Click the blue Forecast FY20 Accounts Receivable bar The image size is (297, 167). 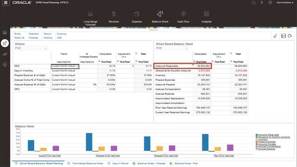coord(89,142)
